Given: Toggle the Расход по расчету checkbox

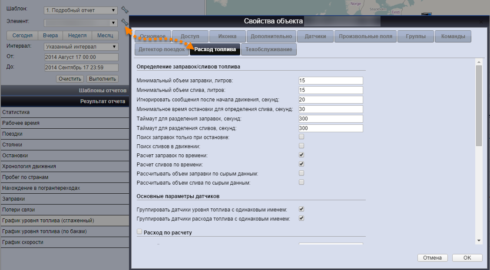Looking at the screenshot, I should (x=140, y=232).
